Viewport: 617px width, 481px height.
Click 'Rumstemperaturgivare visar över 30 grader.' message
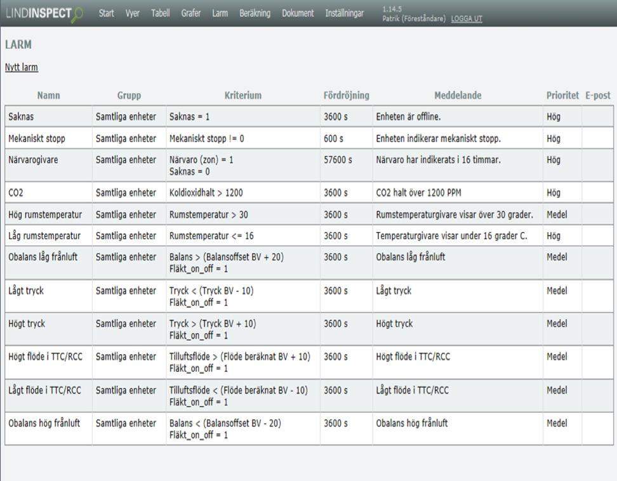point(454,214)
